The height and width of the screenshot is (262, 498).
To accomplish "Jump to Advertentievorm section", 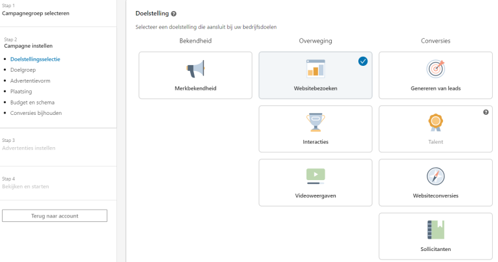I will (30, 81).
